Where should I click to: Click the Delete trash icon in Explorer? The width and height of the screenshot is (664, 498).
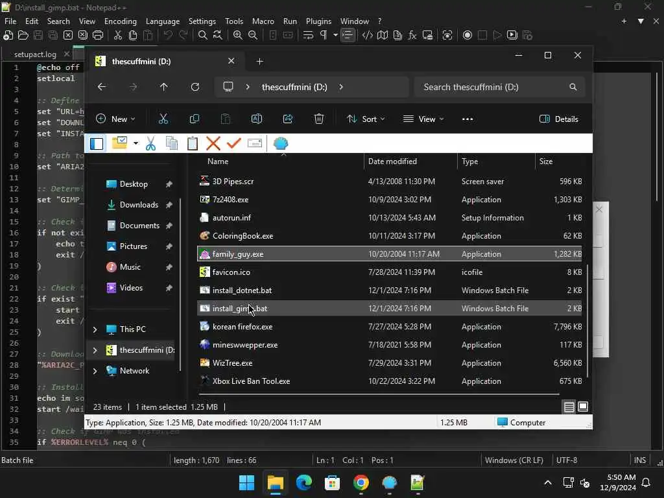319,119
